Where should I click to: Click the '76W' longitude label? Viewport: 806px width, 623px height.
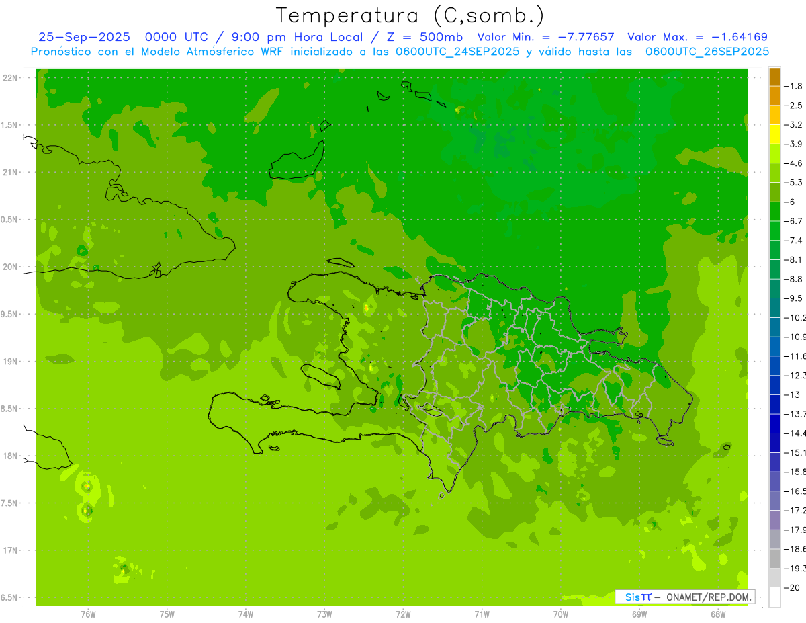[x=88, y=614]
